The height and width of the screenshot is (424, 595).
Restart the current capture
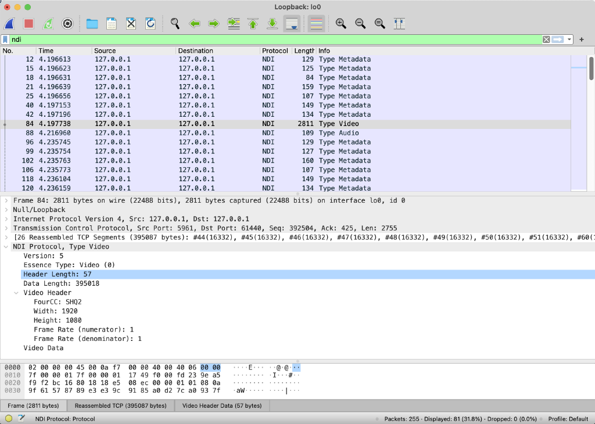click(x=48, y=23)
